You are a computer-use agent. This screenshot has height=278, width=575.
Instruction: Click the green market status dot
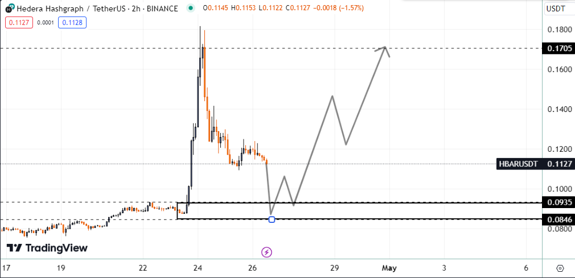tap(190, 9)
